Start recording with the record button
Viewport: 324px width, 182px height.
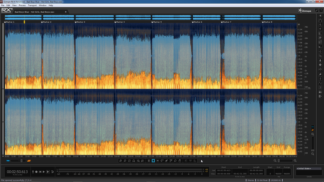(x=36, y=172)
